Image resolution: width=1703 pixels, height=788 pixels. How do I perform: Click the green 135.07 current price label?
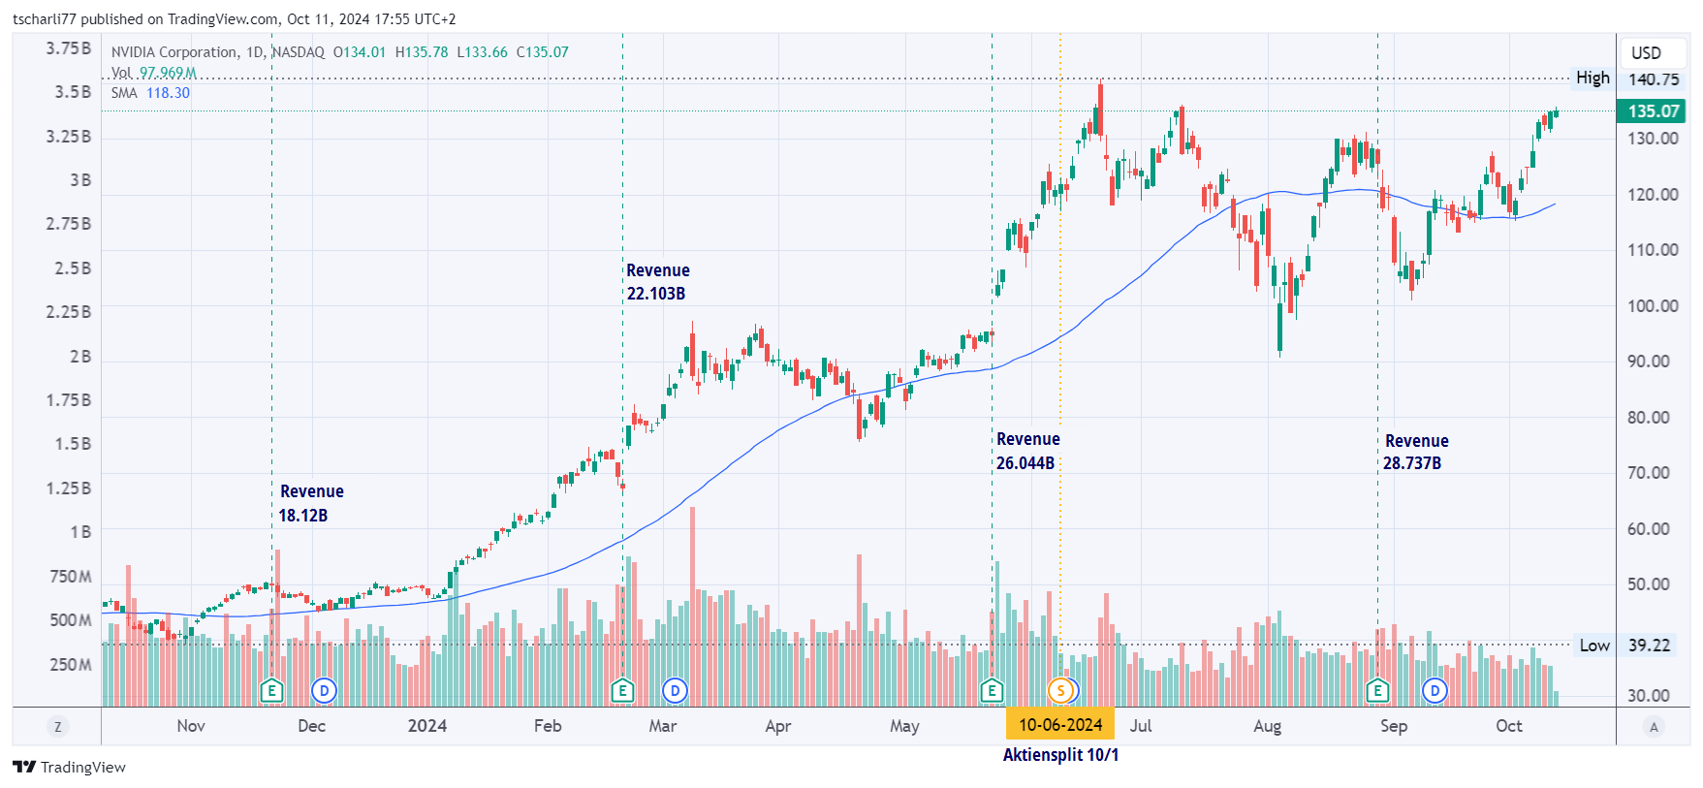tap(1654, 110)
